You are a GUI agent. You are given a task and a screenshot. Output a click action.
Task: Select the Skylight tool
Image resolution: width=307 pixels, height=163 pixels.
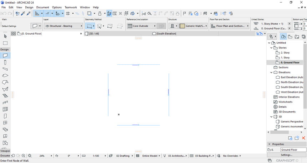click(x=5, y=129)
